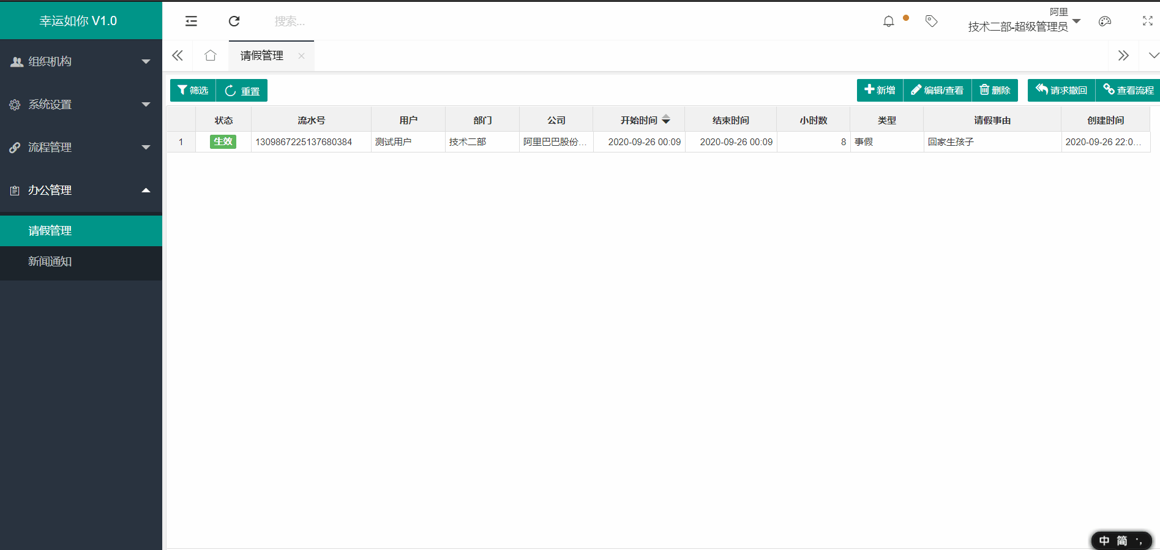Image resolution: width=1160 pixels, height=550 pixels.
Task: Click in the 搜索 search field
Action: pos(290,21)
